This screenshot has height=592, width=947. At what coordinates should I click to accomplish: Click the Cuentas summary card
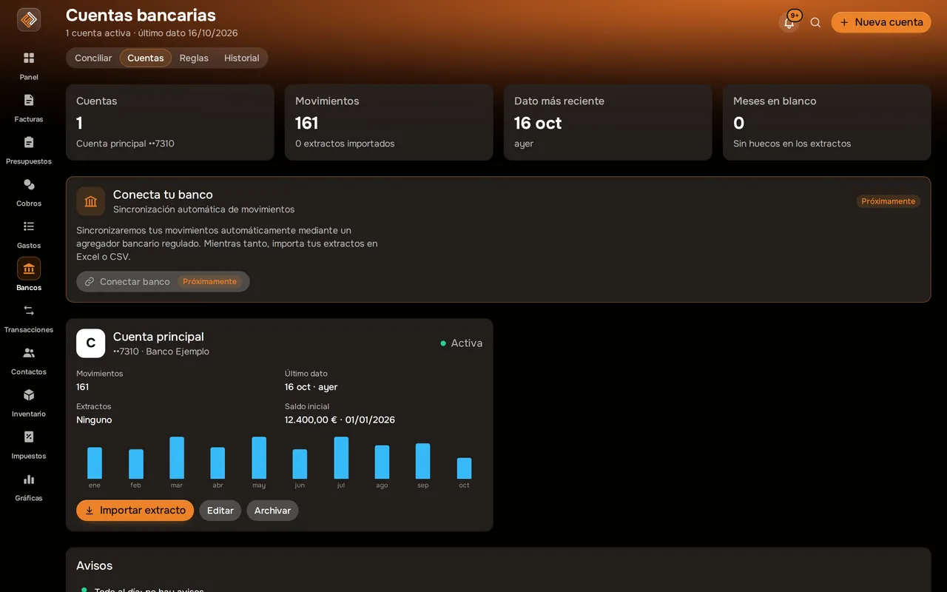[x=170, y=122]
